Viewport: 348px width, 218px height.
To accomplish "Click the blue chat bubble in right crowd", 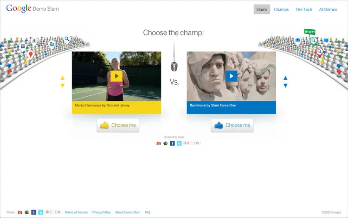I will point(326,40).
